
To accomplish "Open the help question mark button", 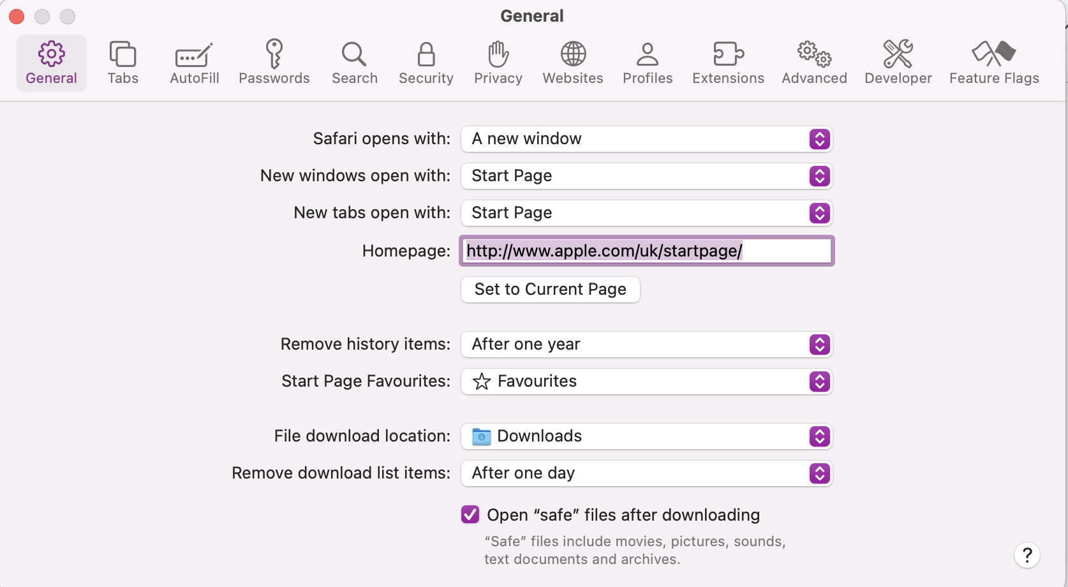I will [x=1027, y=555].
